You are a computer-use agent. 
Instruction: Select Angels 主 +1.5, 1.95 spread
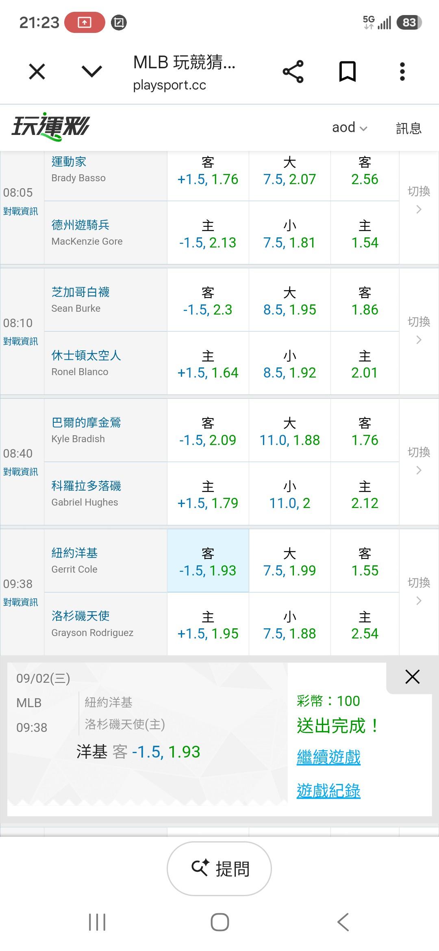tap(208, 624)
